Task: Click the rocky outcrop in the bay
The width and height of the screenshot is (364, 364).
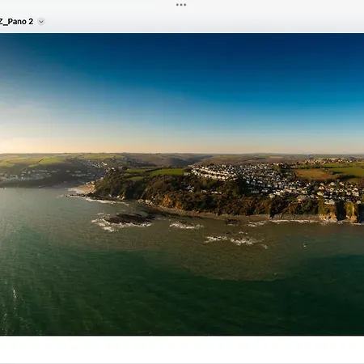Action: (129, 218)
